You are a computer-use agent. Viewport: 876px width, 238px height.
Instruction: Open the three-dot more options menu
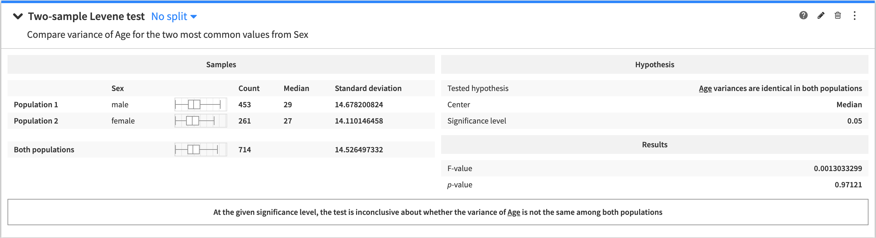(854, 15)
